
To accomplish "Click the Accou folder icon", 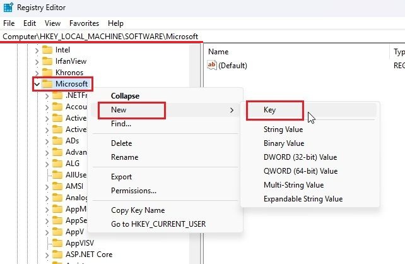I will coord(57,107).
